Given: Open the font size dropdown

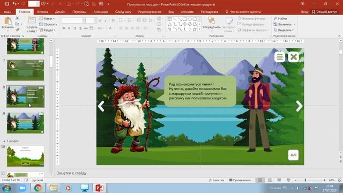Looking at the screenshot, I should pyautogui.click(x=95, y=20).
